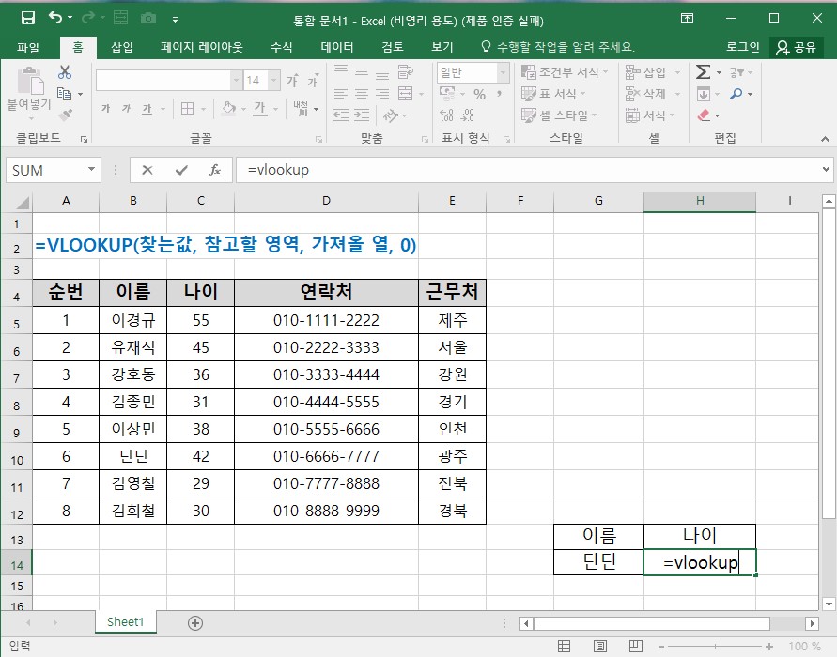Open 조건부 서식 dropdown
The width and height of the screenshot is (837, 657).
tap(565, 72)
